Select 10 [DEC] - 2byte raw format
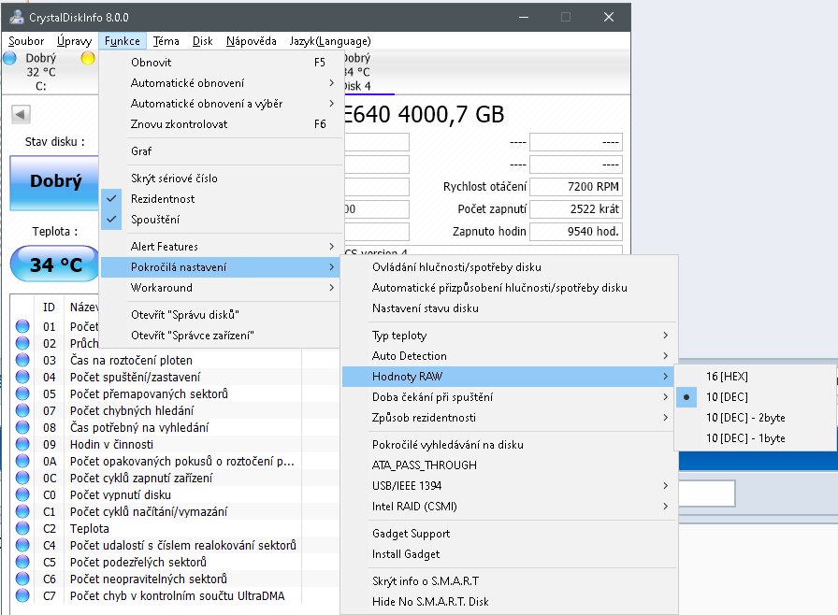 pos(755,418)
